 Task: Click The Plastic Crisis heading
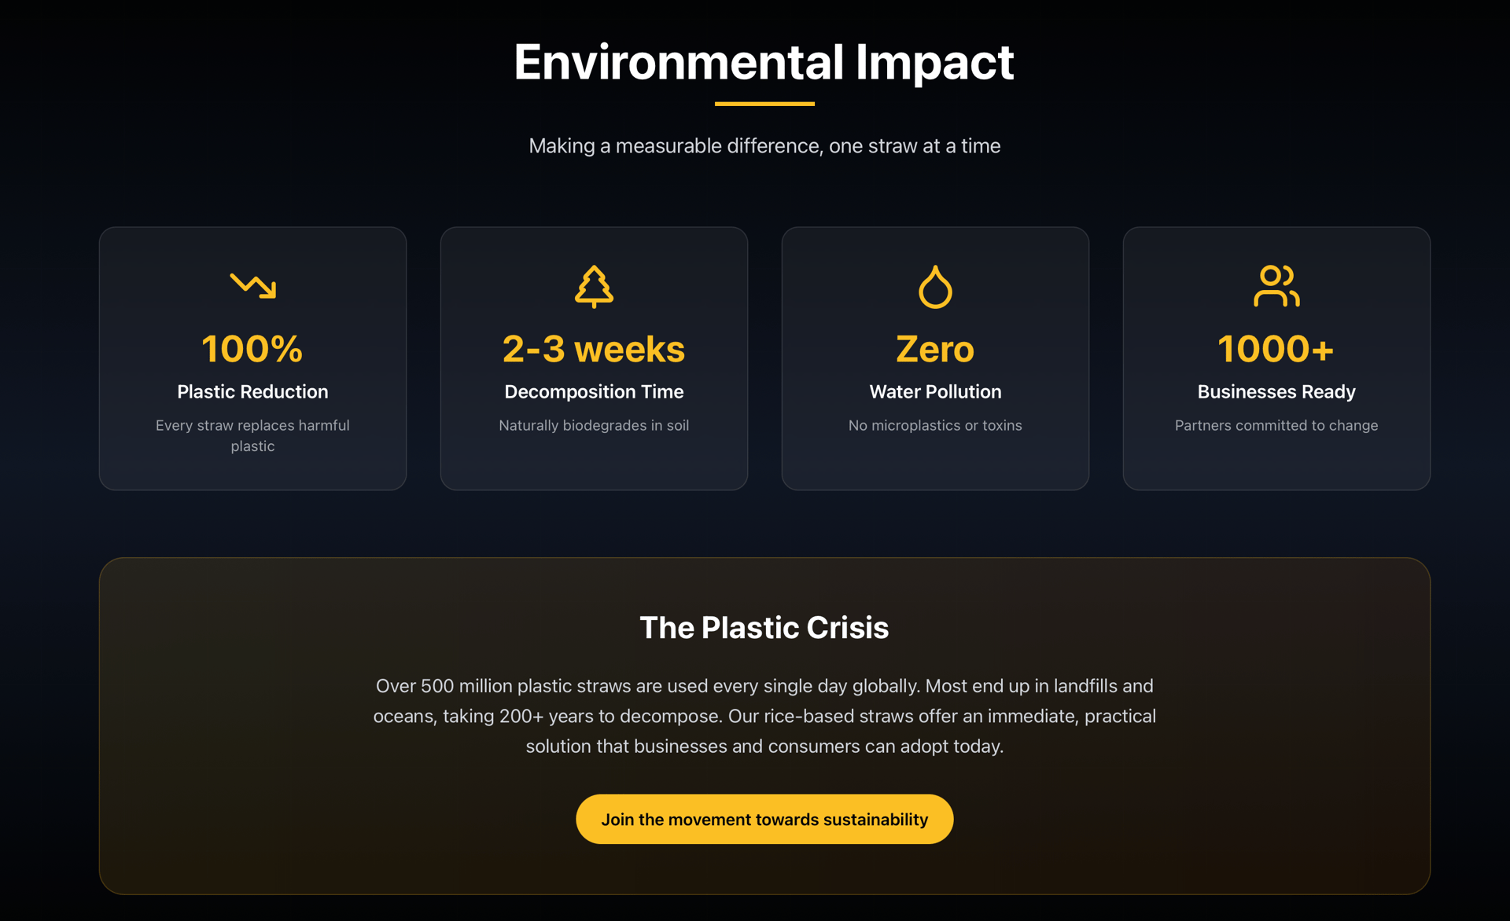pos(764,627)
